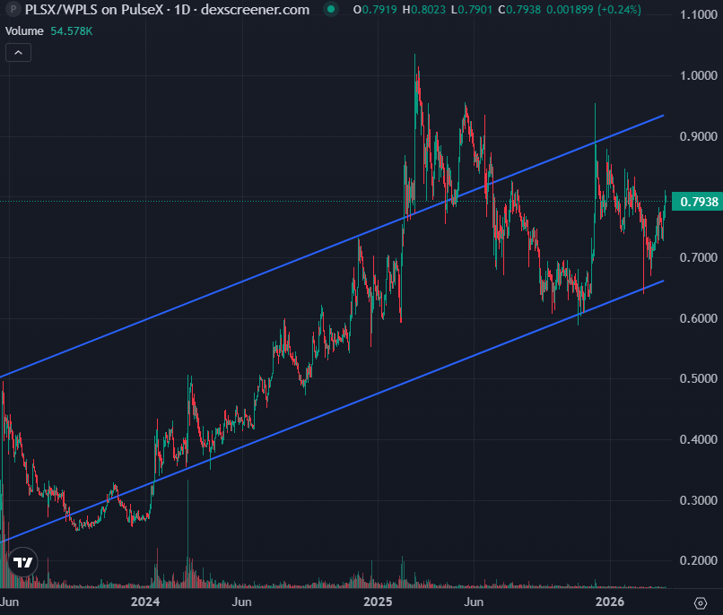
Task: Click the 2024 time axis label
Action: pos(144,602)
